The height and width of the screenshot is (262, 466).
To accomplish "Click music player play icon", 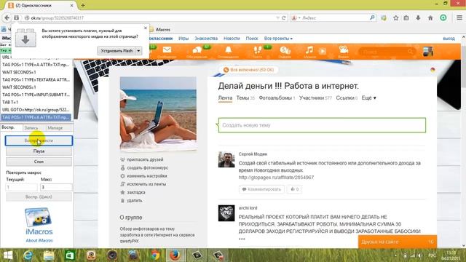I will coord(323,51).
